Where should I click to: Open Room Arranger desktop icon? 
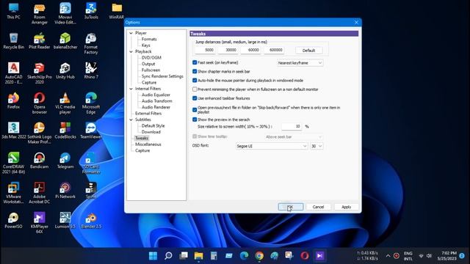pyautogui.click(x=39, y=13)
